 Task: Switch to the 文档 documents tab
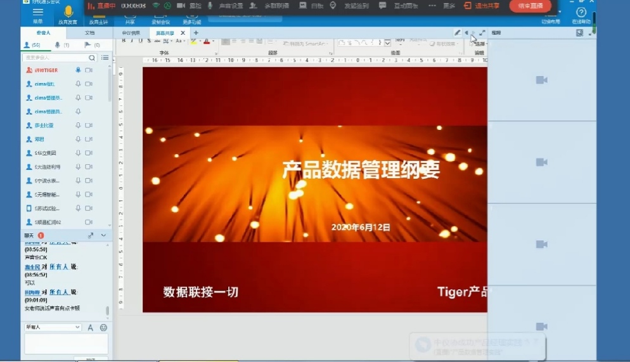[89, 33]
